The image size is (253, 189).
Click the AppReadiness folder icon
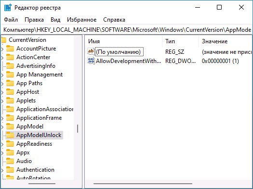(10, 144)
